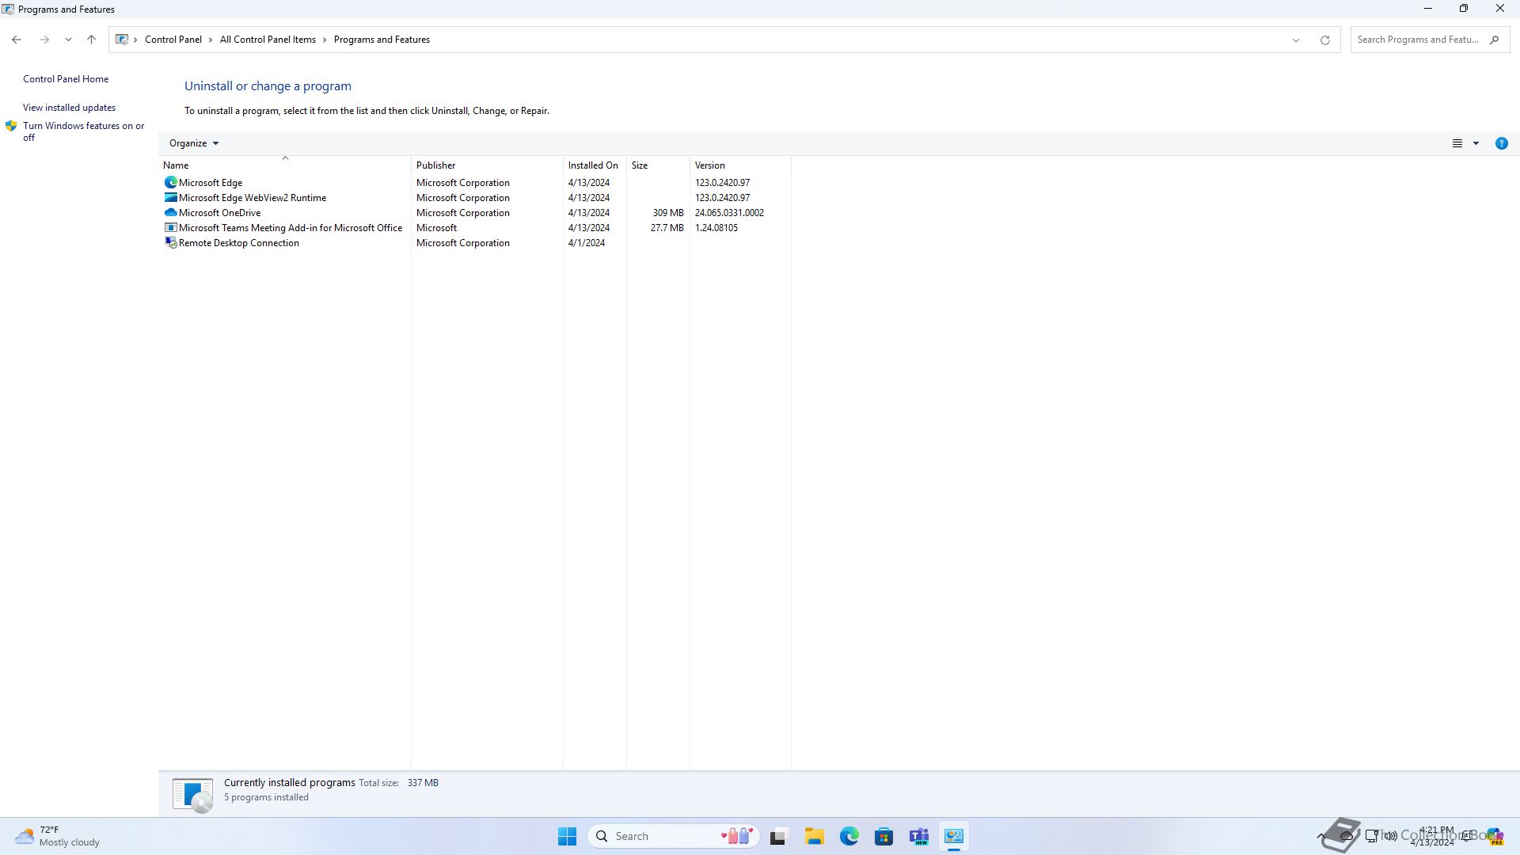
Task: Select the Microsoft Edge WebView2 Runtime name
Action: pos(253,198)
